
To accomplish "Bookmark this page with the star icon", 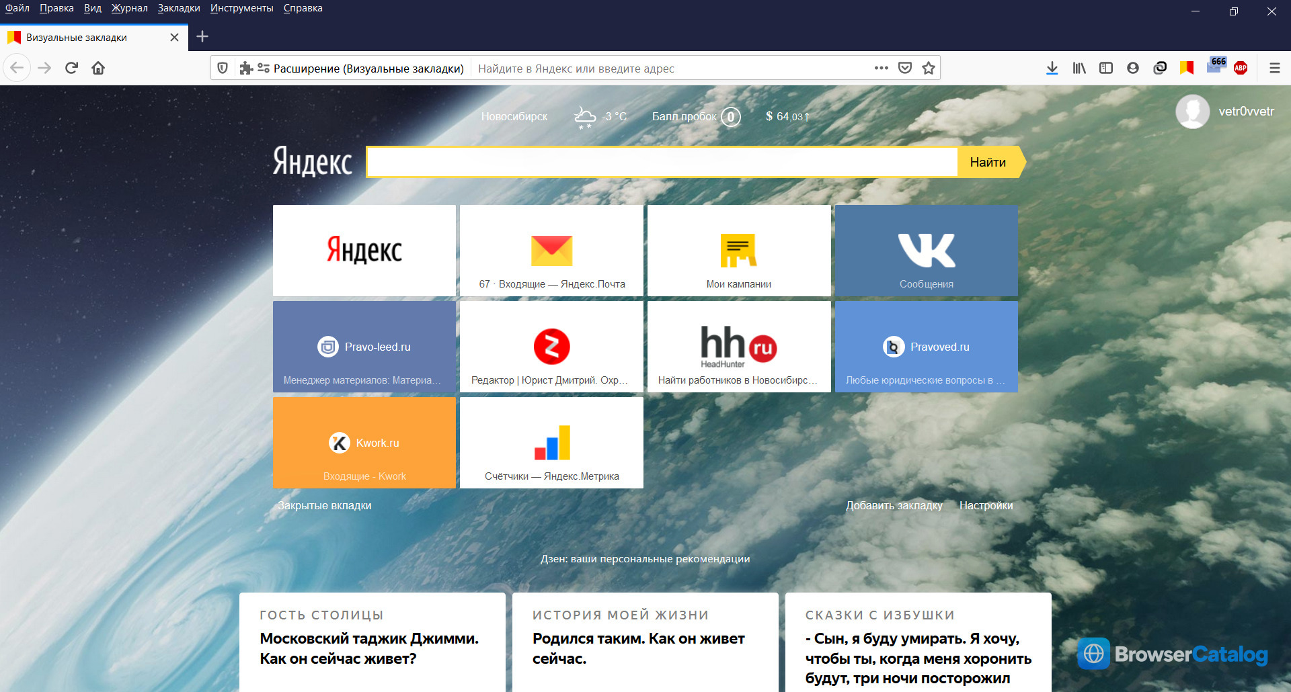I will [x=929, y=68].
